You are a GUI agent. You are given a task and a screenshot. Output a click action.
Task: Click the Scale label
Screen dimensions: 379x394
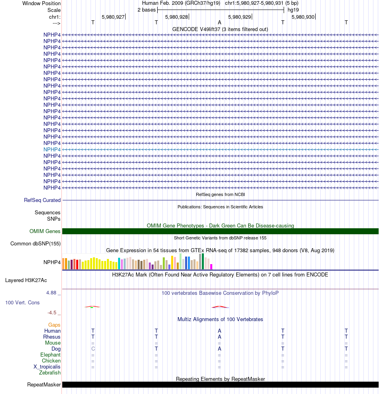54,10
